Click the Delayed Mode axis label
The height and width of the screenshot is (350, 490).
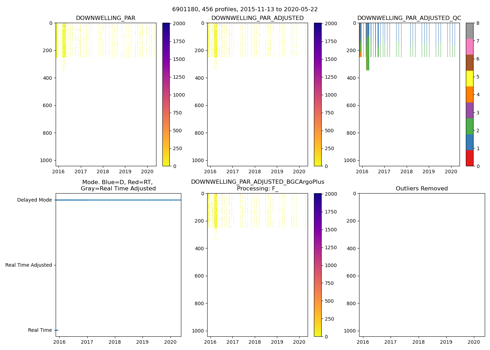pyautogui.click(x=34, y=200)
